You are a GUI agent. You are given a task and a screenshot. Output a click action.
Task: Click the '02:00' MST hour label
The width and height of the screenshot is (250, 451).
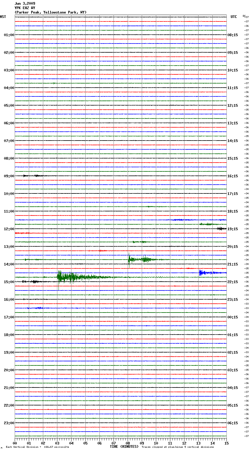point(9,53)
